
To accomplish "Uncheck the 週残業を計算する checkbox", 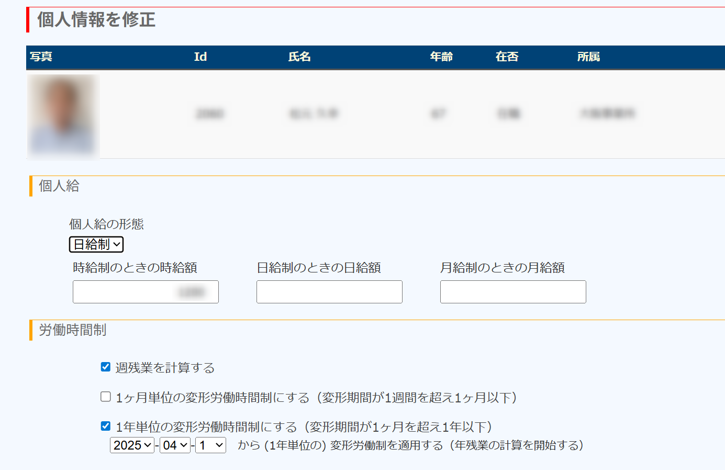I will point(106,367).
